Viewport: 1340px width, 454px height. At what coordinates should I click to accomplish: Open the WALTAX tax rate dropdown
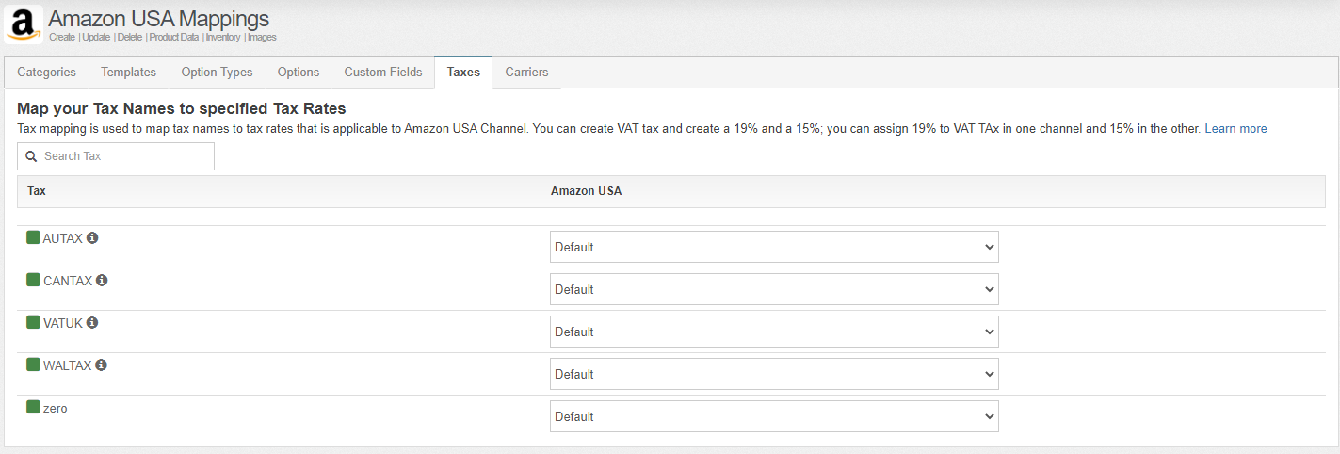click(774, 374)
